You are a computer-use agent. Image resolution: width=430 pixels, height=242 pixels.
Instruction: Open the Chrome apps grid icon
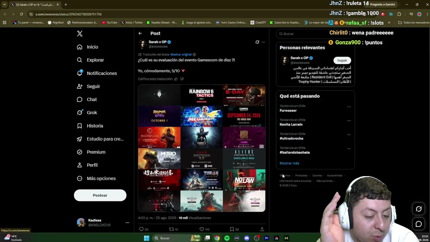tap(4, 23)
